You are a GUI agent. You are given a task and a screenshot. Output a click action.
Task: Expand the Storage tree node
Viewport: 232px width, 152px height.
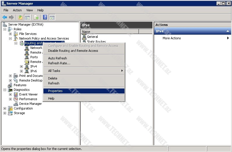(5, 113)
